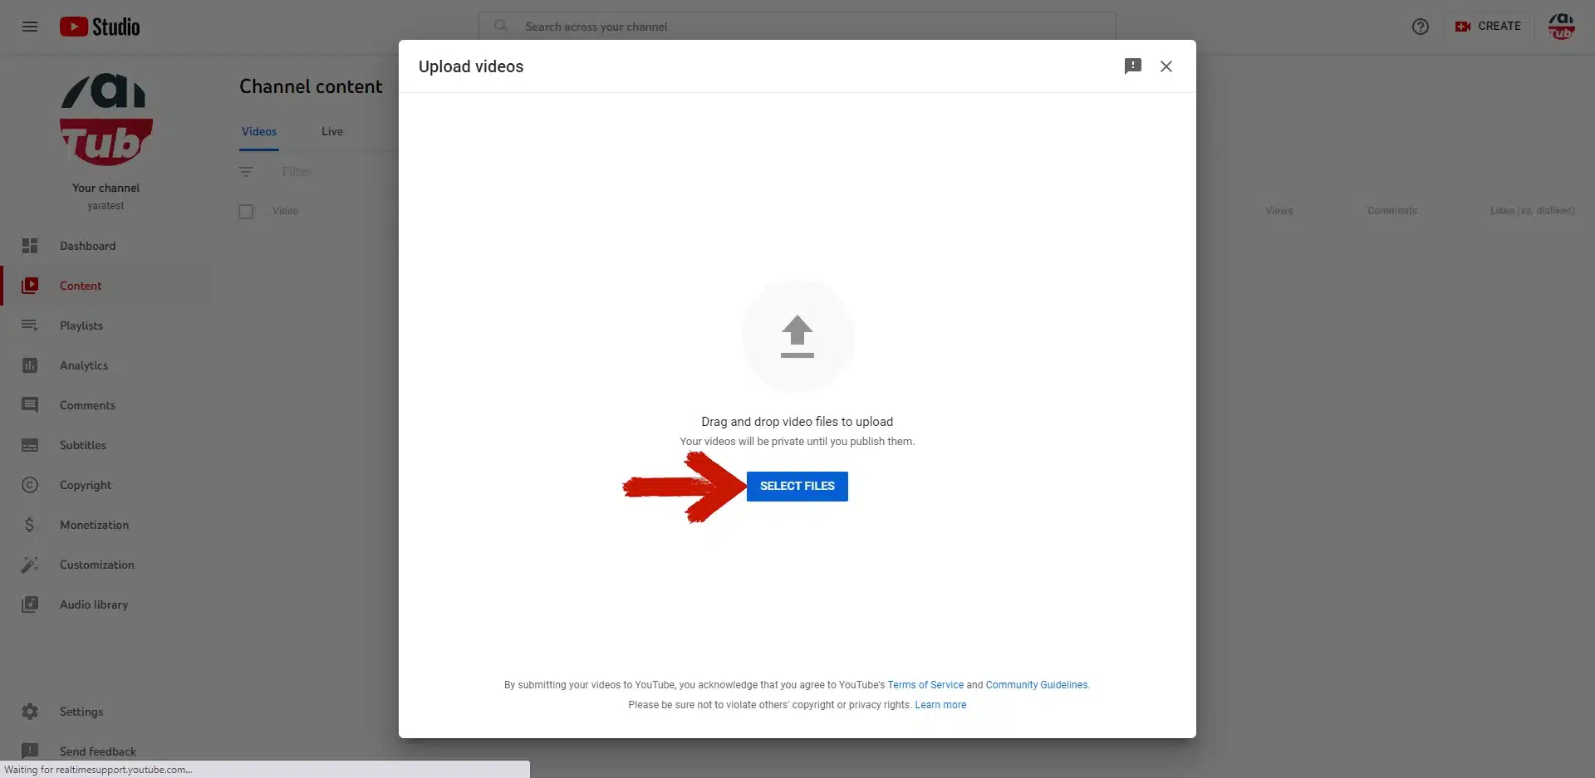Open the Audio library
This screenshot has width=1595, height=778.
[x=93, y=604]
